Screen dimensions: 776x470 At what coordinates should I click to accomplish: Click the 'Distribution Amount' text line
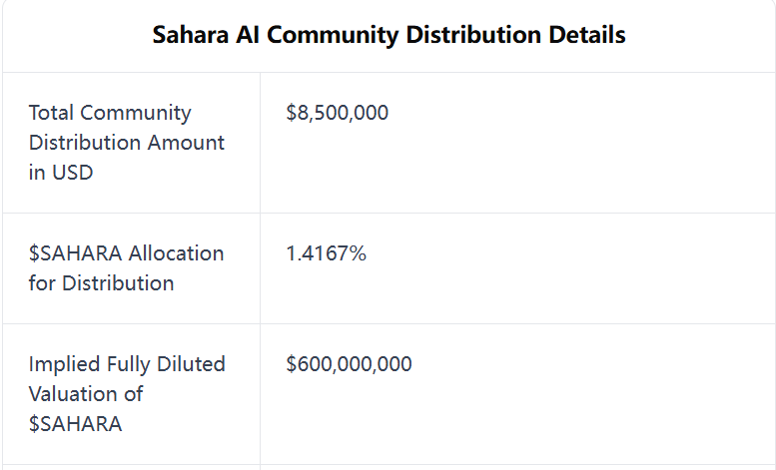[127, 143]
